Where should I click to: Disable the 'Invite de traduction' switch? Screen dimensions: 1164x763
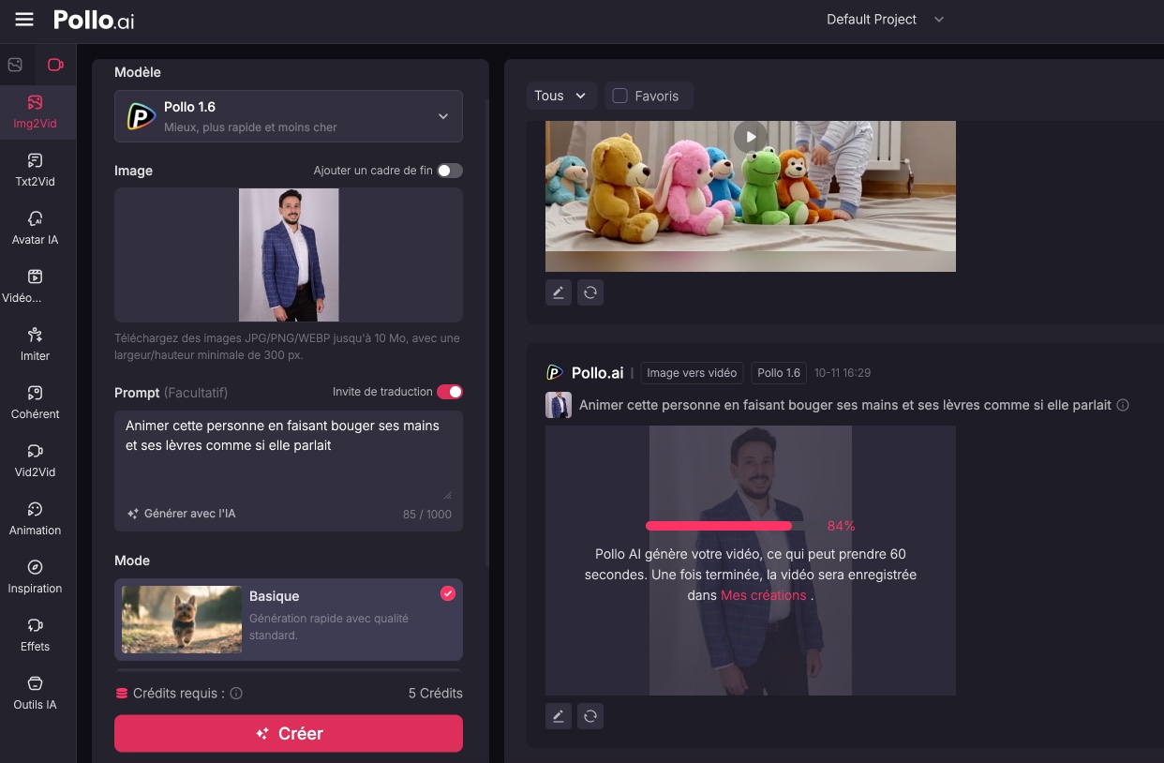[451, 391]
